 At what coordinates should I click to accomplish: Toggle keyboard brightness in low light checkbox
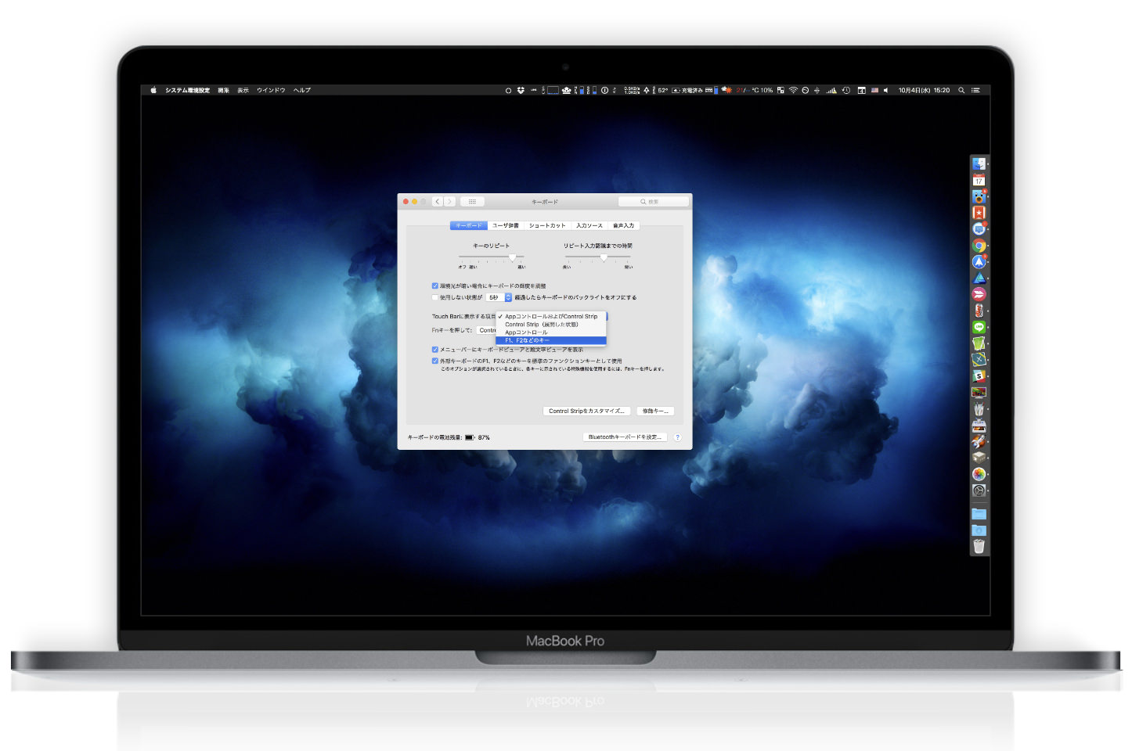coord(435,286)
